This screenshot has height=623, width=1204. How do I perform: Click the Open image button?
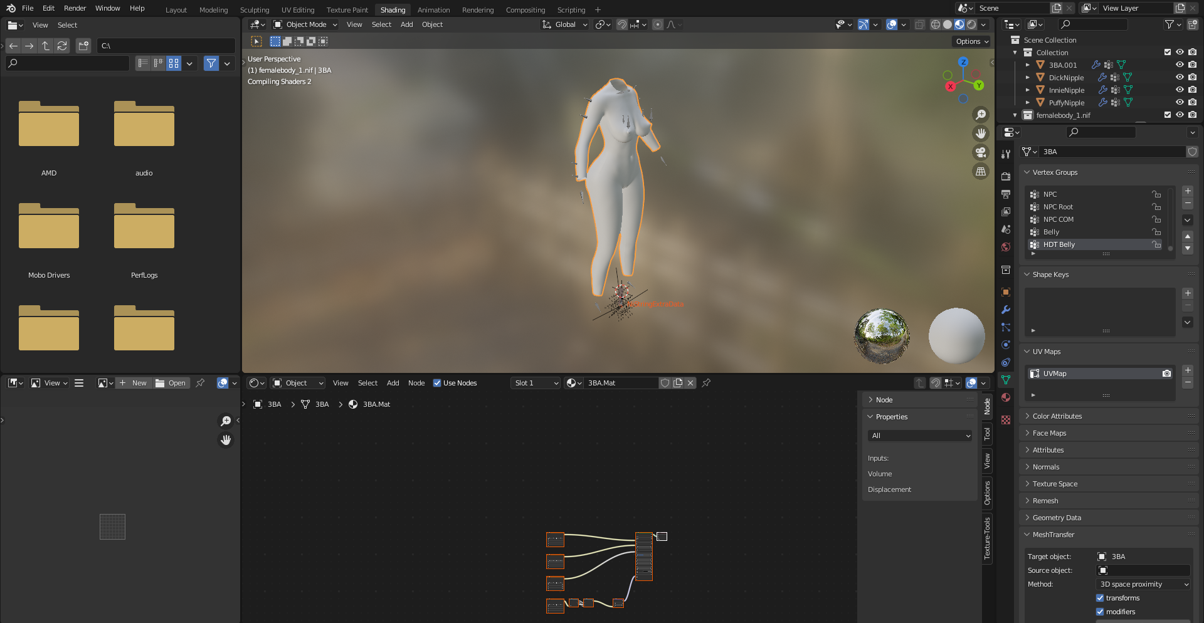(171, 383)
